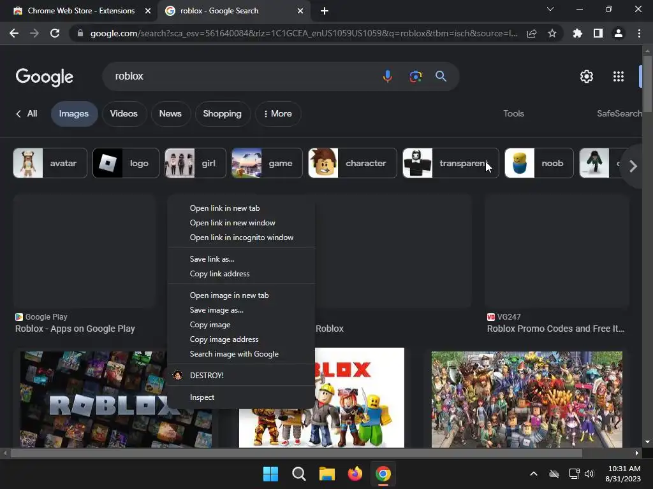Open Chrome three-dot menu
Viewport: 653px width, 489px height.
(x=639, y=33)
